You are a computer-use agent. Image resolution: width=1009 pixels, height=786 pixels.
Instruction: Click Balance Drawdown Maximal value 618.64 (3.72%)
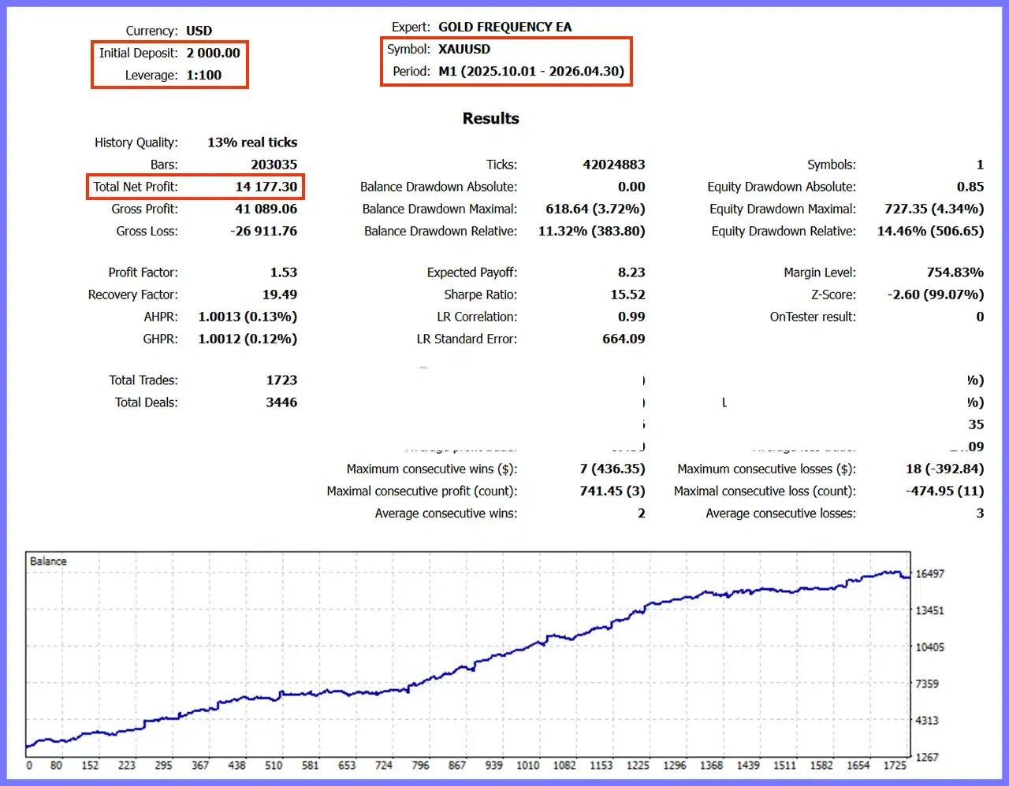(595, 209)
